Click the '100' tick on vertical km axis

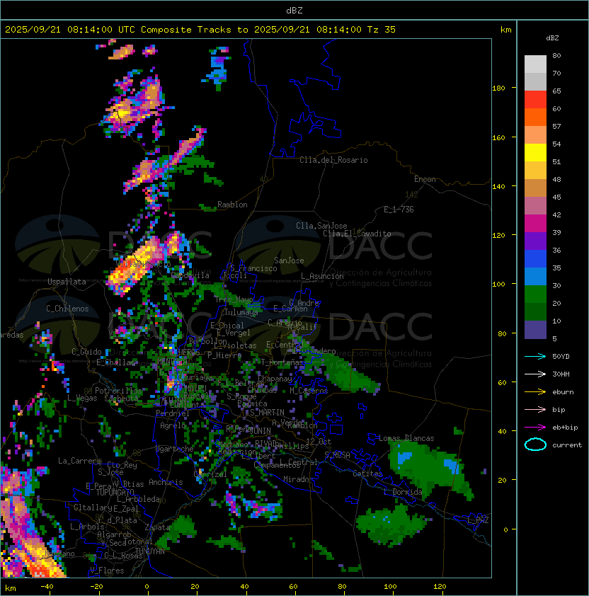click(498, 285)
